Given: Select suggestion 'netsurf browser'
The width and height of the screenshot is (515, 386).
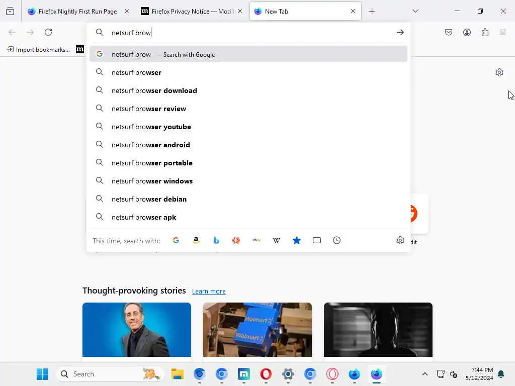Looking at the screenshot, I should coord(248,72).
